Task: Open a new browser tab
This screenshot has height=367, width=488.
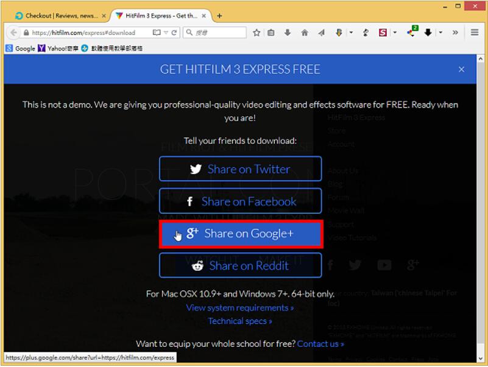Action: 219,16
